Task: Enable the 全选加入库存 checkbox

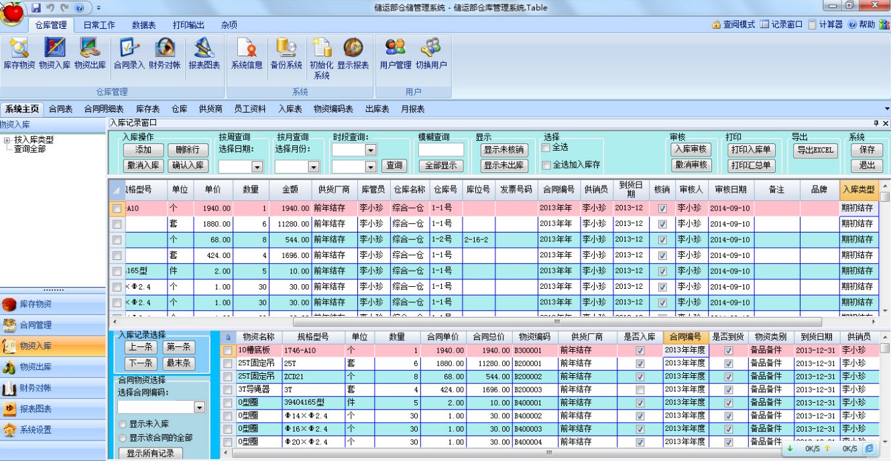Action: coord(546,165)
